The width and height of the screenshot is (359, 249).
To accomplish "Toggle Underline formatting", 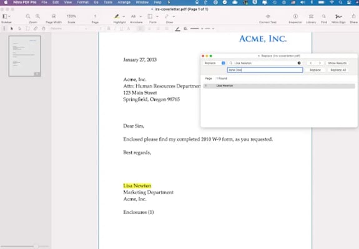I will point(121,29).
